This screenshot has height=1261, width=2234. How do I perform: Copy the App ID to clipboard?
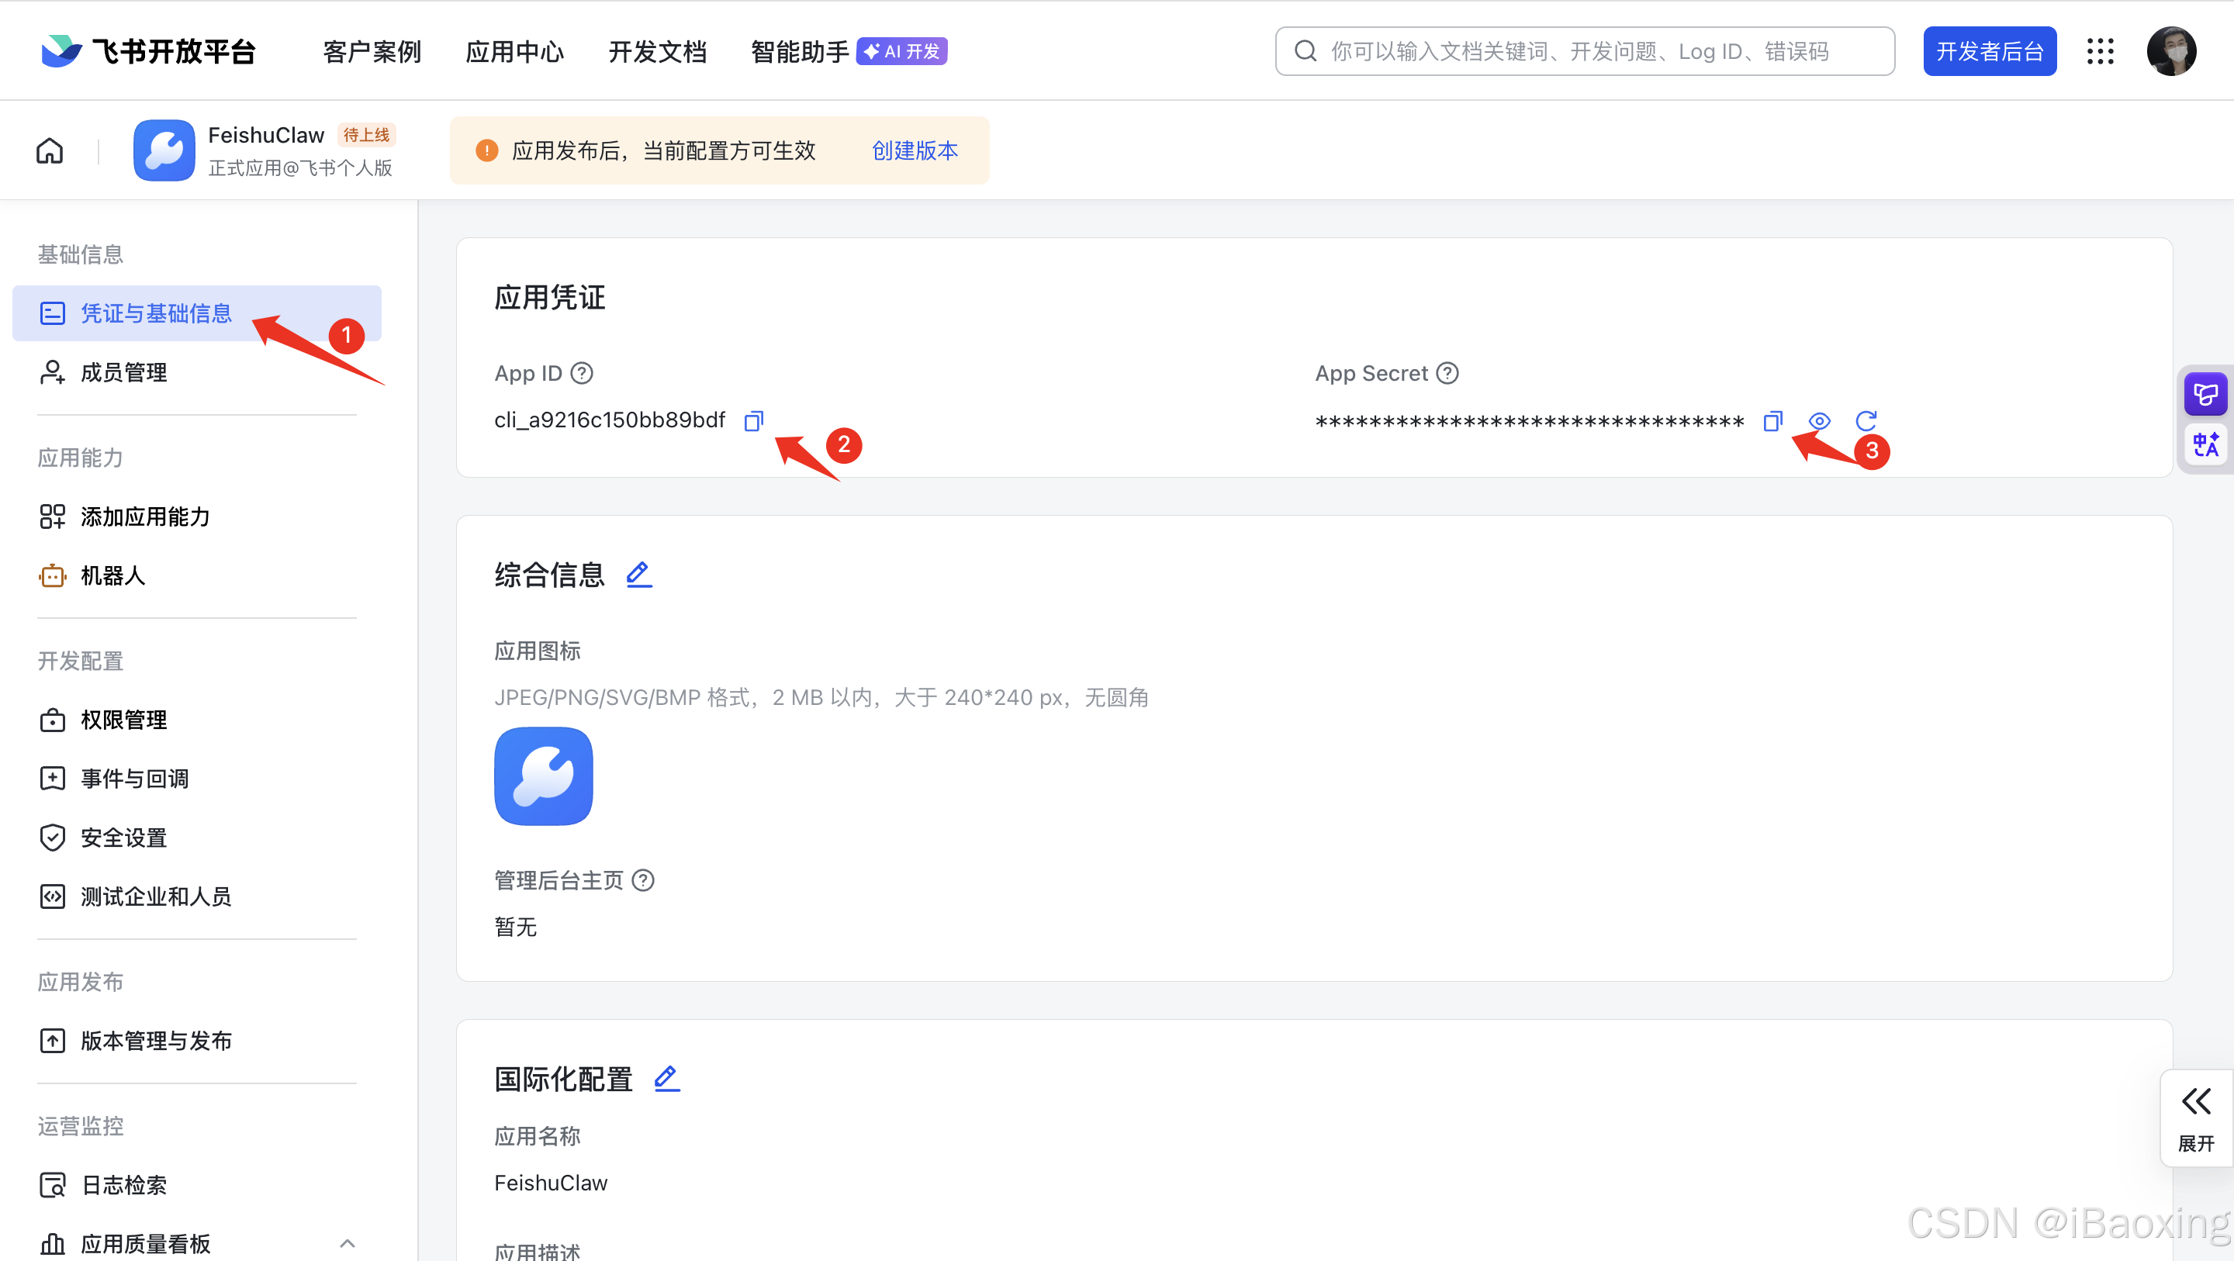coord(752,420)
